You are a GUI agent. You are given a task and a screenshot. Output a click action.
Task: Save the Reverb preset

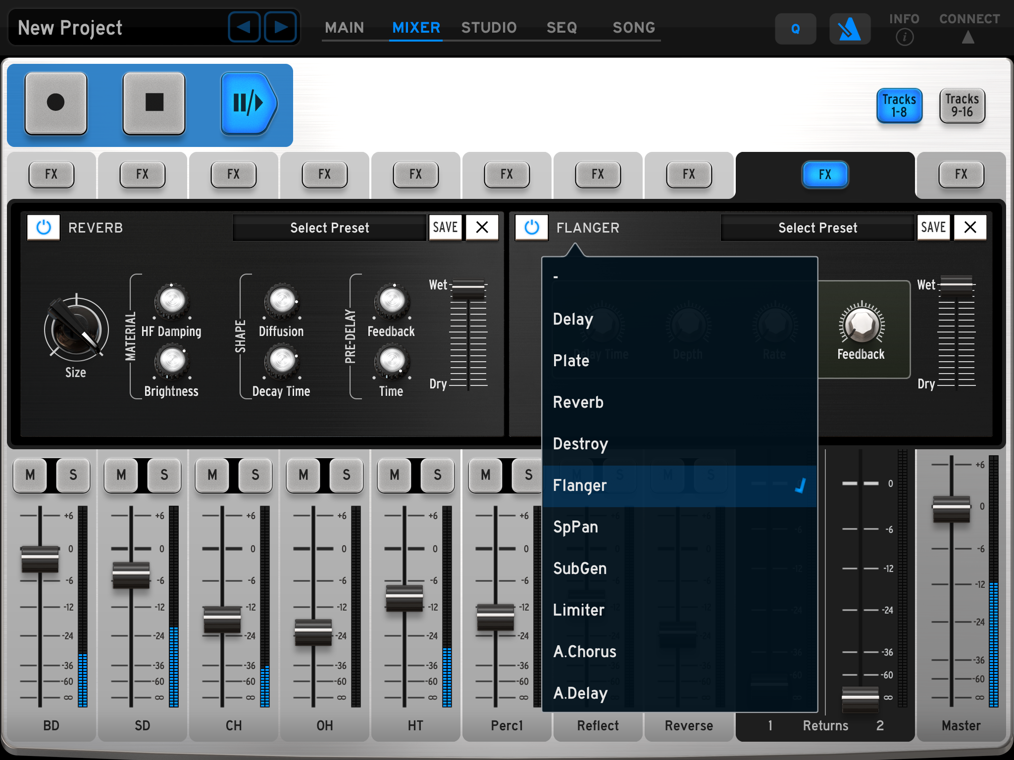click(445, 228)
